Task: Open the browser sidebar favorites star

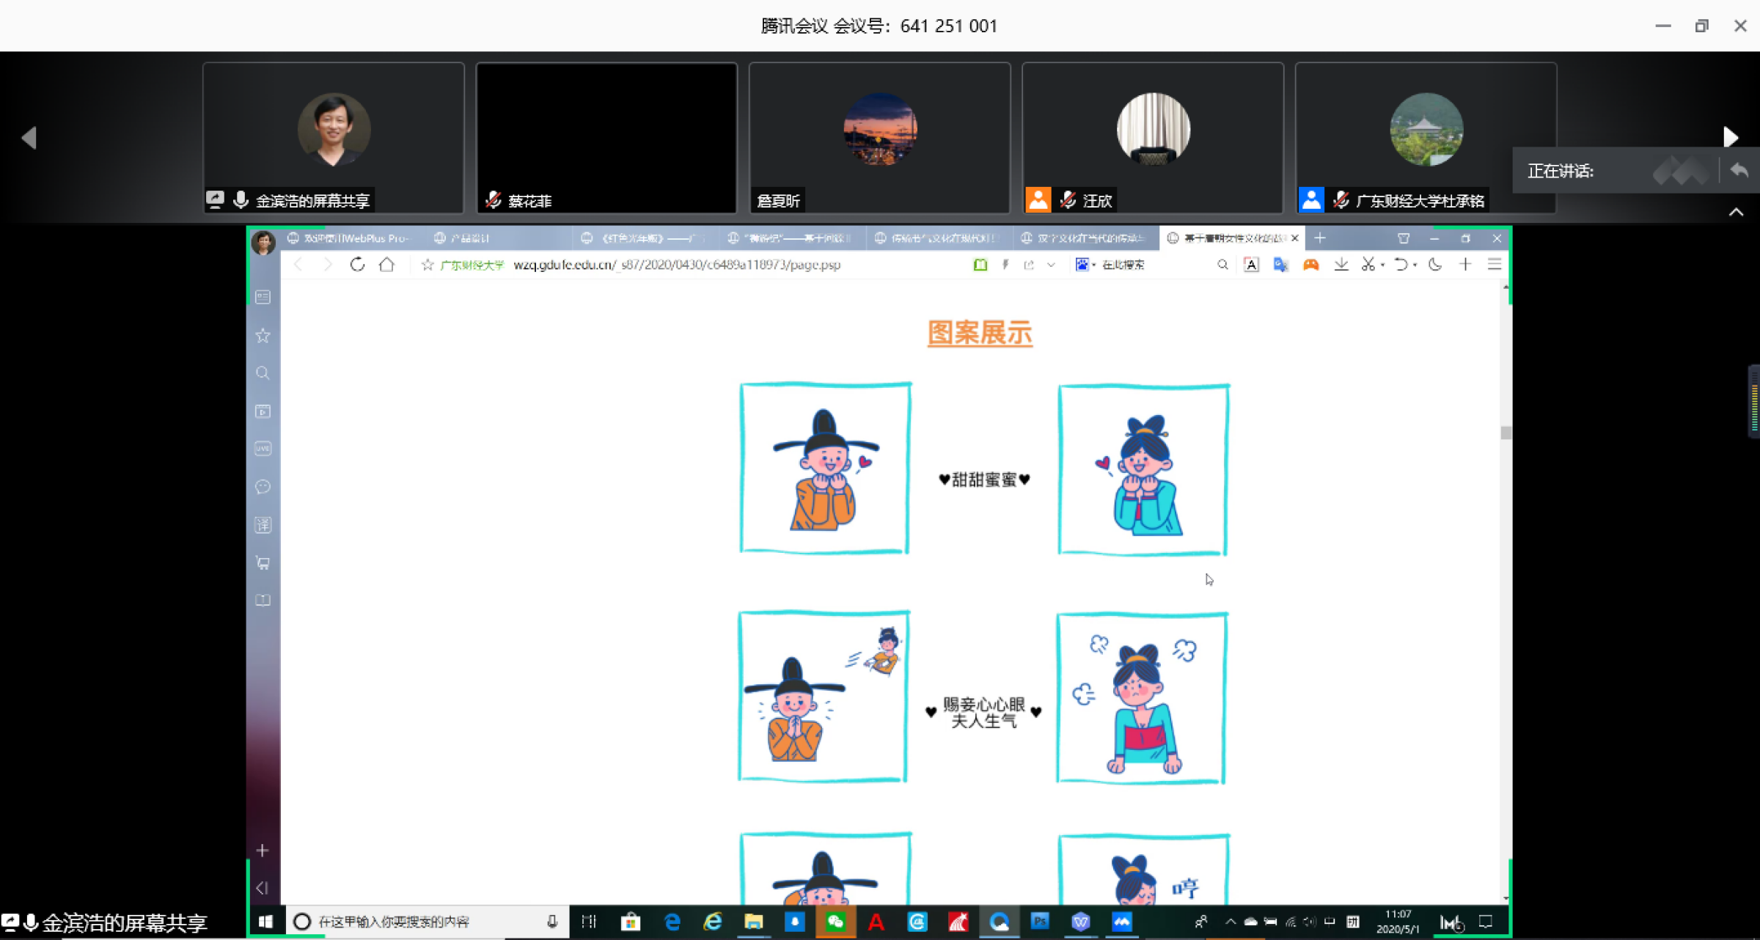Action: click(x=263, y=336)
